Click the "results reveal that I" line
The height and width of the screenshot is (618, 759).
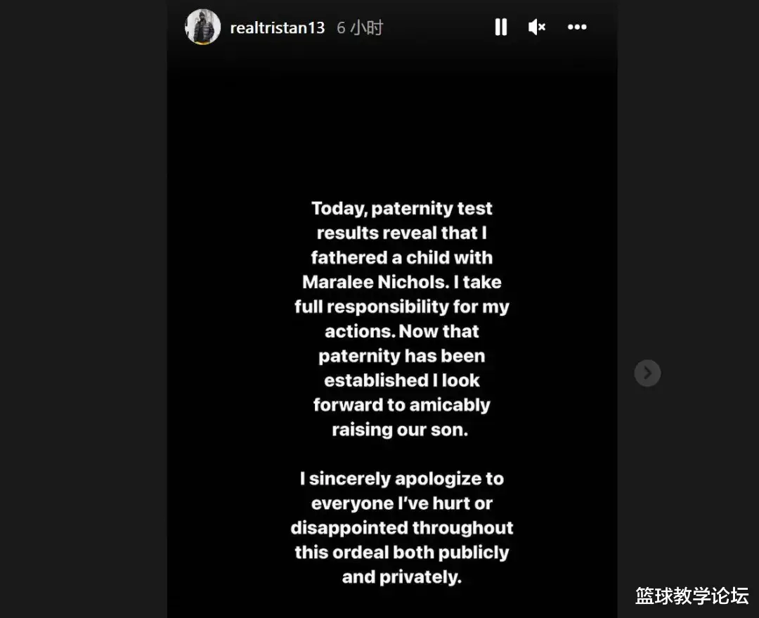(402, 233)
